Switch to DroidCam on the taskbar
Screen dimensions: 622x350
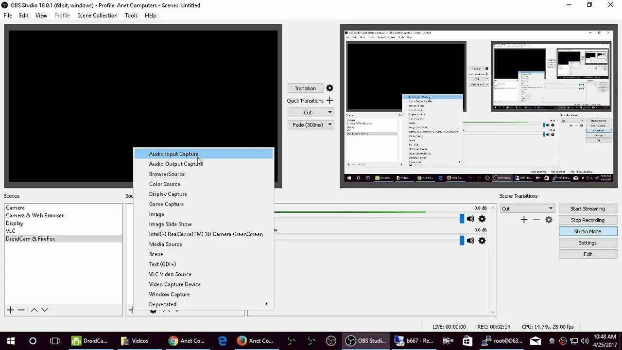(90, 341)
